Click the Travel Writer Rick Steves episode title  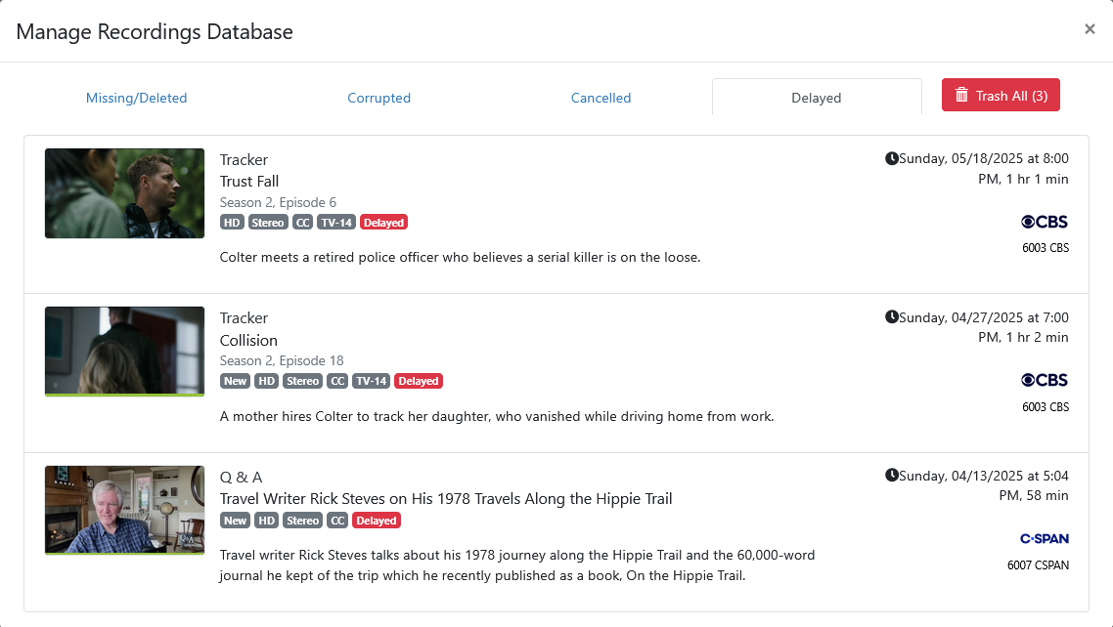pyautogui.click(x=446, y=498)
